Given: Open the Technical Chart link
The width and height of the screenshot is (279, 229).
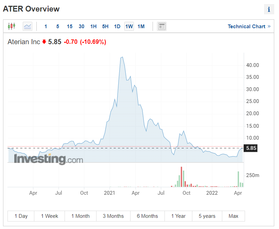Looking at the screenshot, I should pos(249,27).
